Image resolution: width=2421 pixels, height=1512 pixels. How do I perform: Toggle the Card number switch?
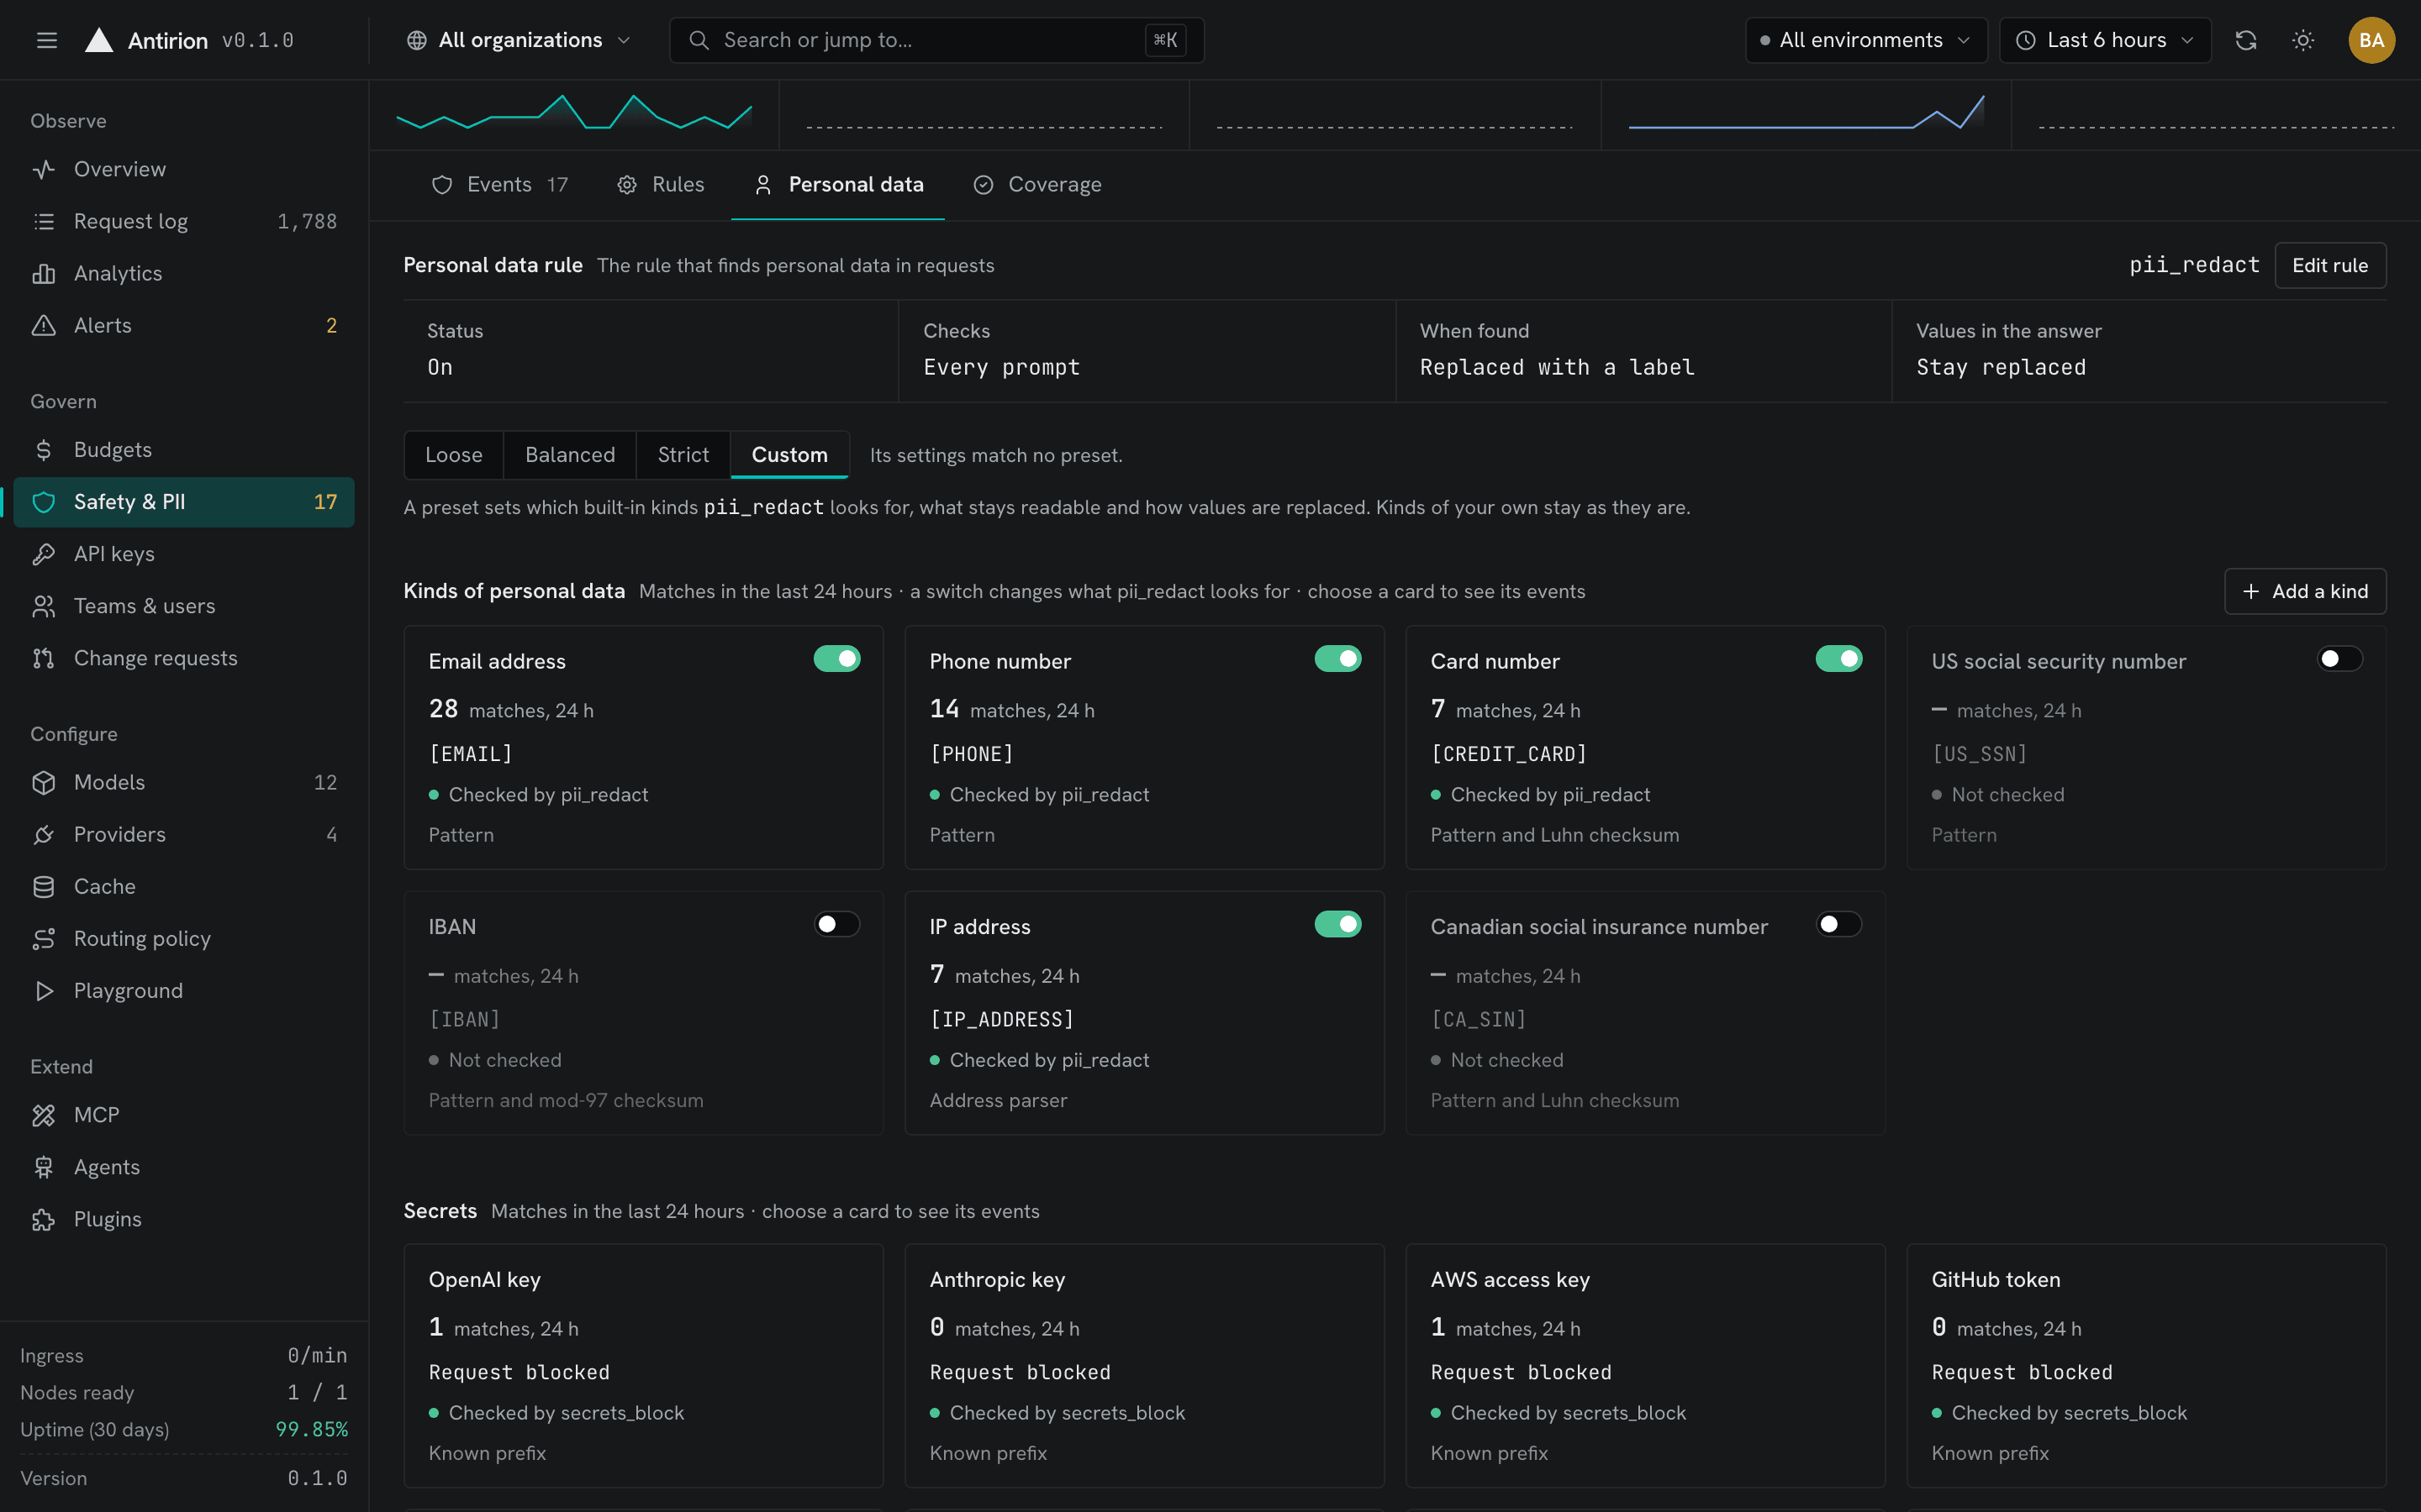click(x=1838, y=658)
